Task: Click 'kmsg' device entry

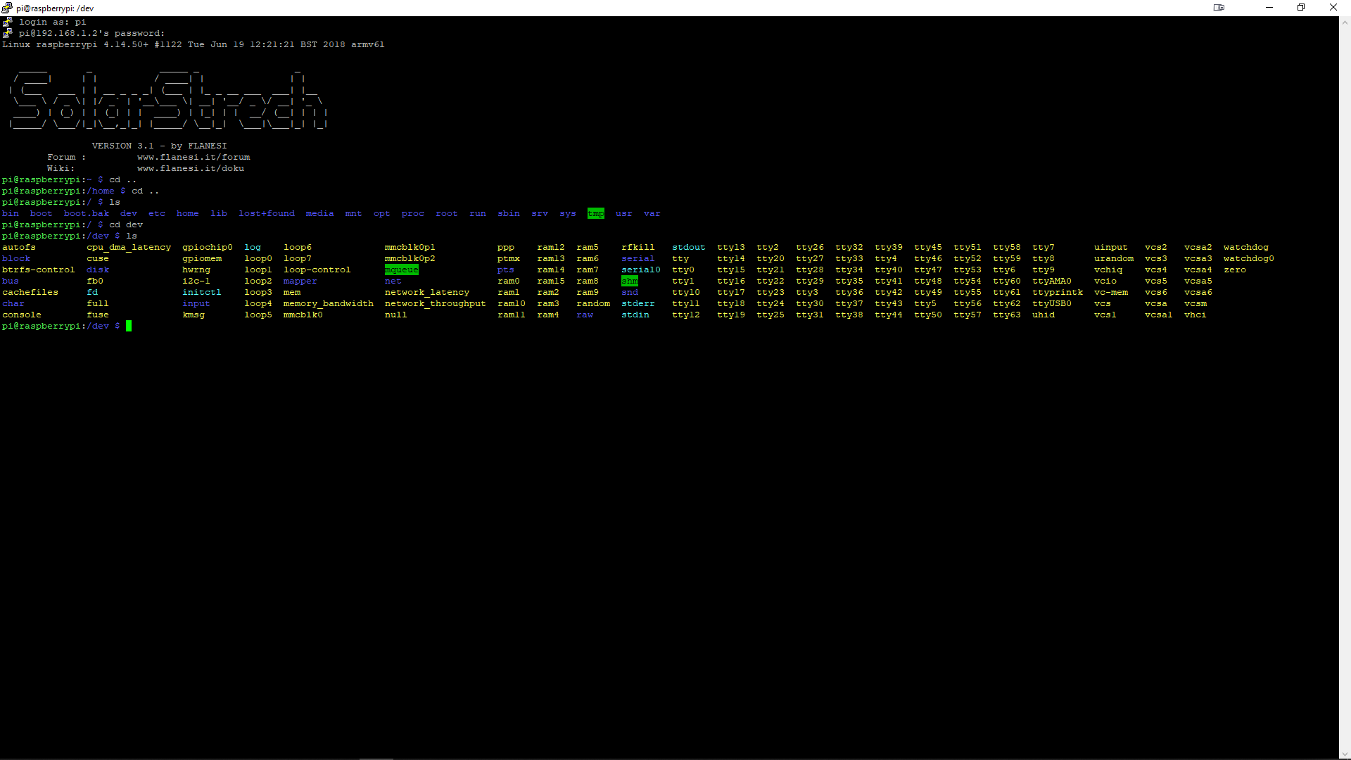Action: (194, 315)
